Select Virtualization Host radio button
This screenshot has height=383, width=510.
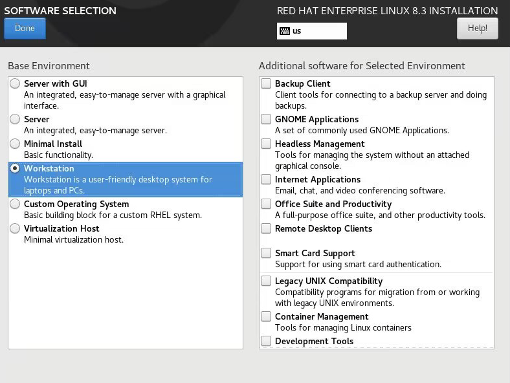[x=15, y=228]
